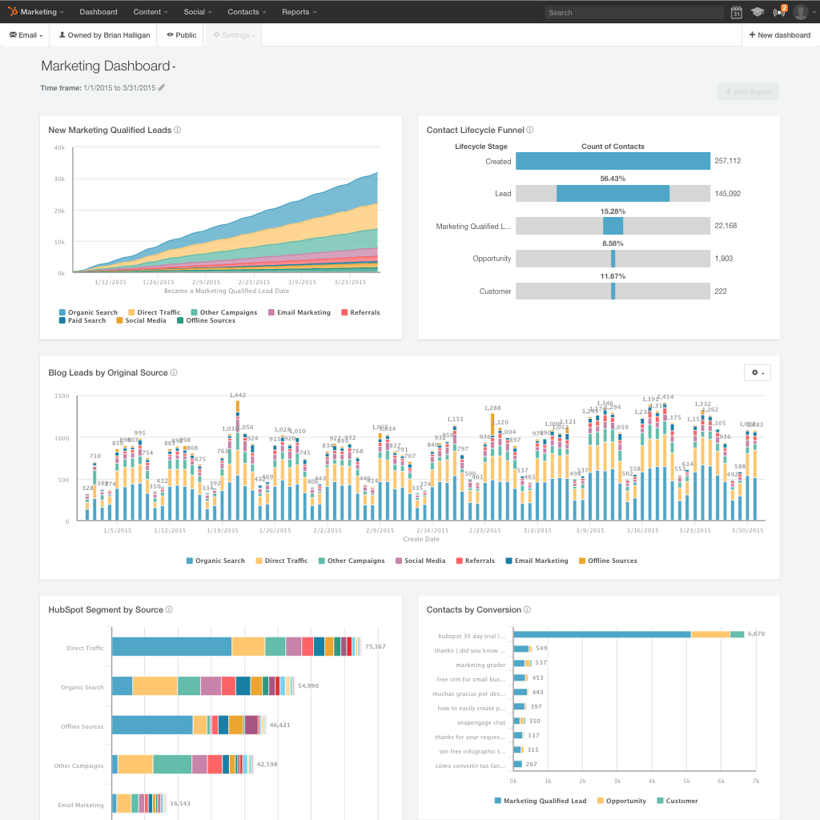Image resolution: width=820 pixels, height=820 pixels.
Task: Click the academy graduation cap icon
Action: 758,11
